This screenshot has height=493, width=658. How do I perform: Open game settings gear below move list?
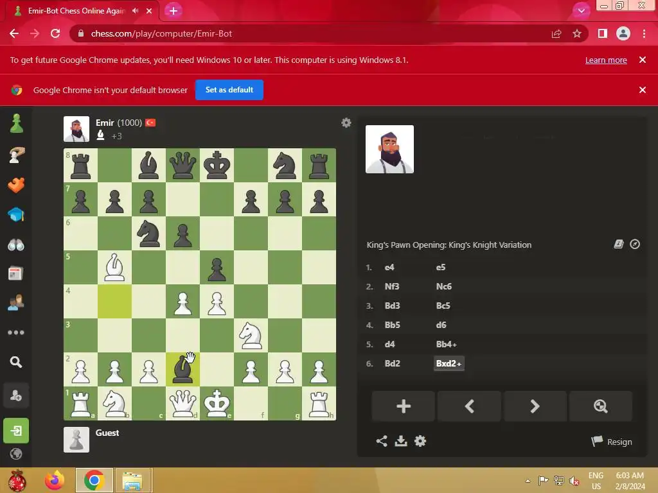point(420,441)
